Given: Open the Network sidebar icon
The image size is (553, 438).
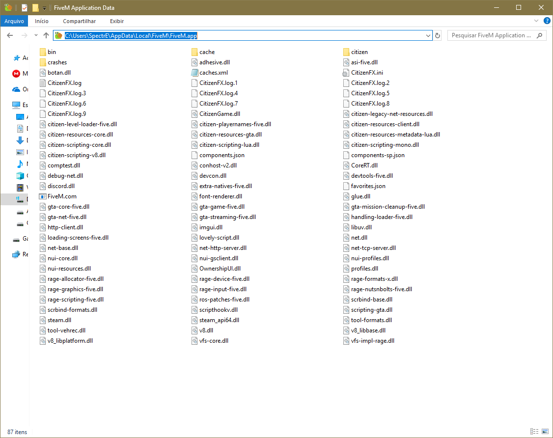Looking at the screenshot, I should tap(16, 254).
